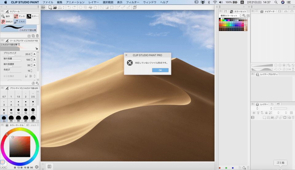Click the New document icon
Screen dimensions: 295x170
point(50,7)
